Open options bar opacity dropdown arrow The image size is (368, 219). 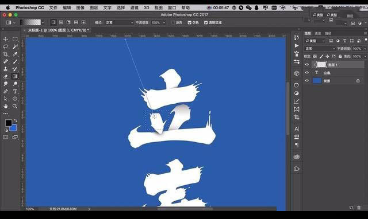164,23
